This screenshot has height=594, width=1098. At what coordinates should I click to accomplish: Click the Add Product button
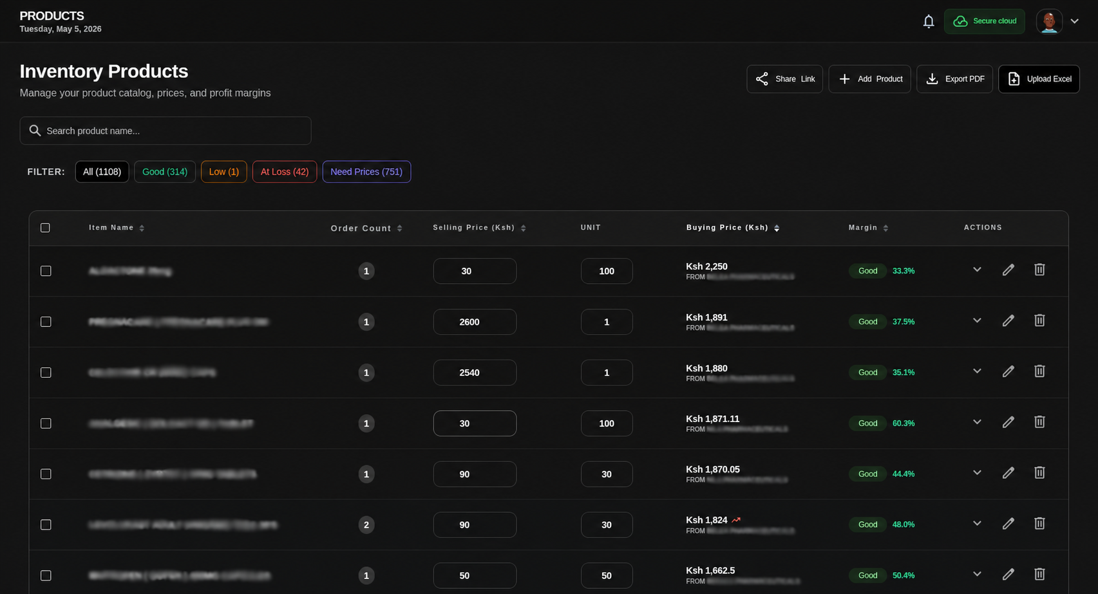(869, 79)
